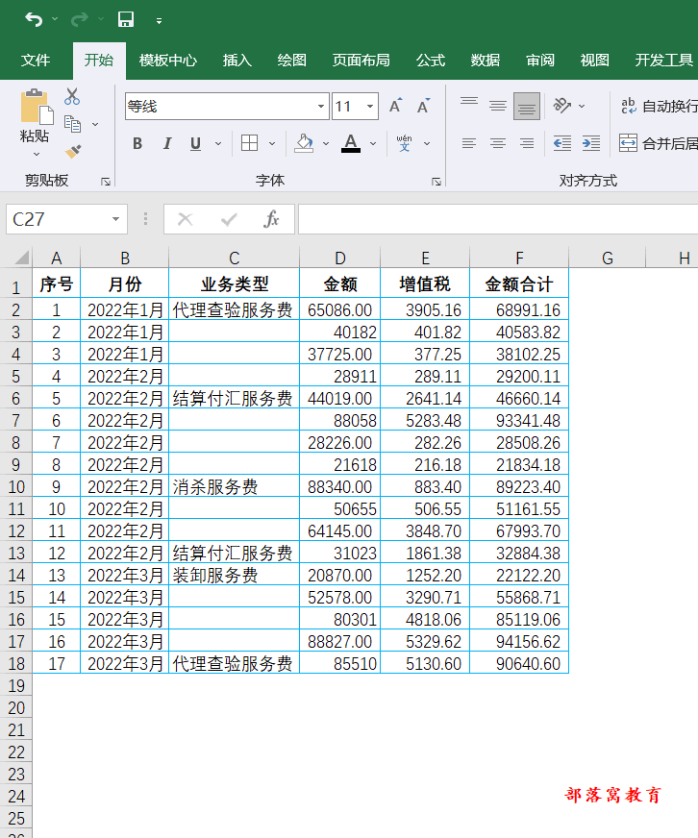Open the font color dropdown arrow
This screenshot has width=698, height=838.
pyautogui.click(x=373, y=144)
